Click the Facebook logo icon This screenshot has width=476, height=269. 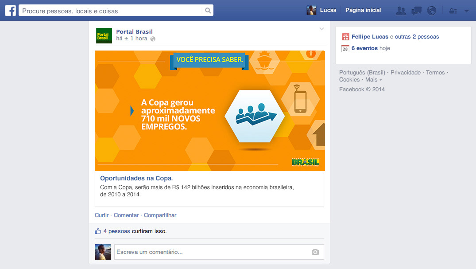(x=10, y=10)
